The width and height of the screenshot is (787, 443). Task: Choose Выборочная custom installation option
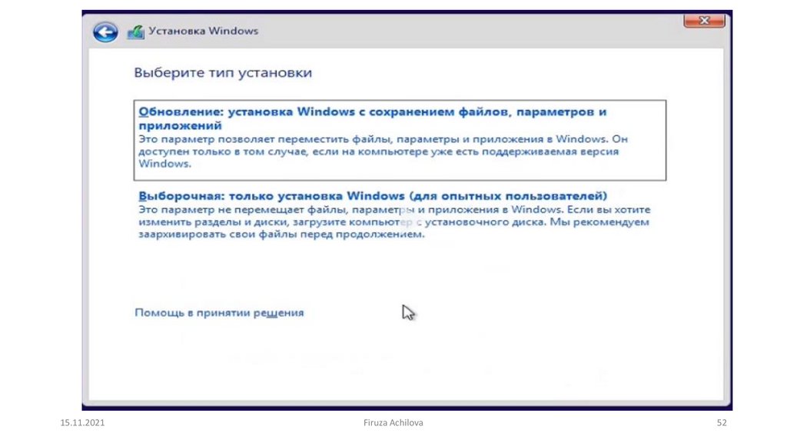[373, 195]
